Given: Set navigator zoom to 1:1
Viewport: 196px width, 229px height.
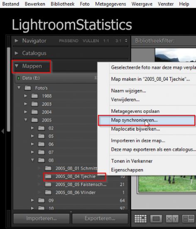Looking at the screenshot, I should [106, 41].
